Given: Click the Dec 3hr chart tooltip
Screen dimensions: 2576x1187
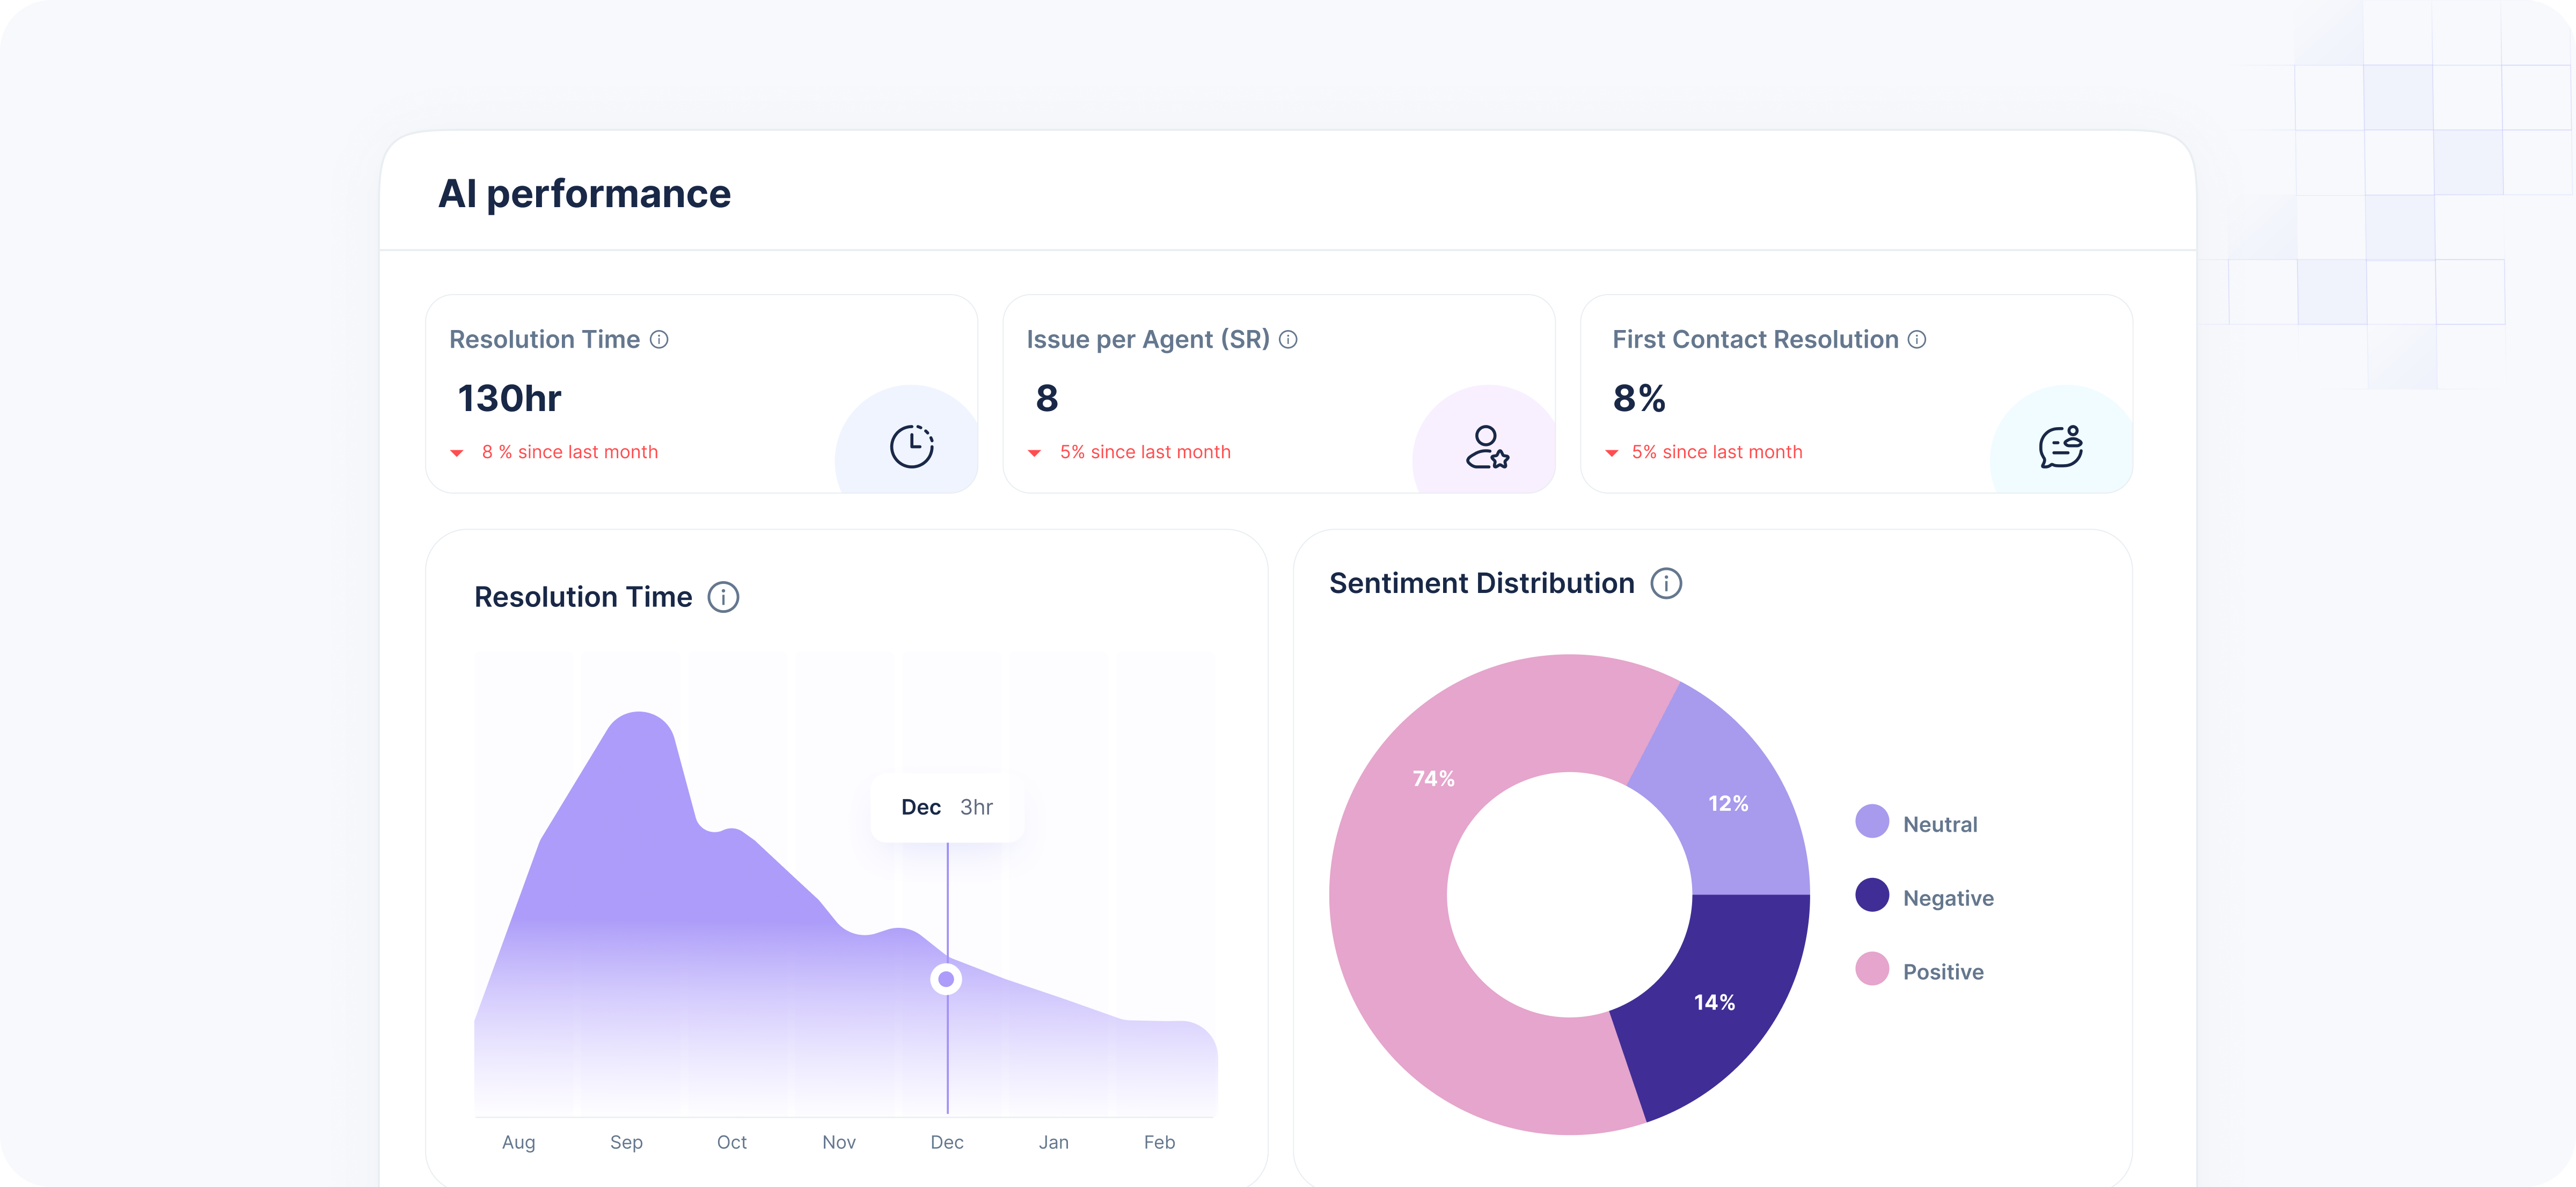Looking at the screenshot, I should (x=946, y=807).
